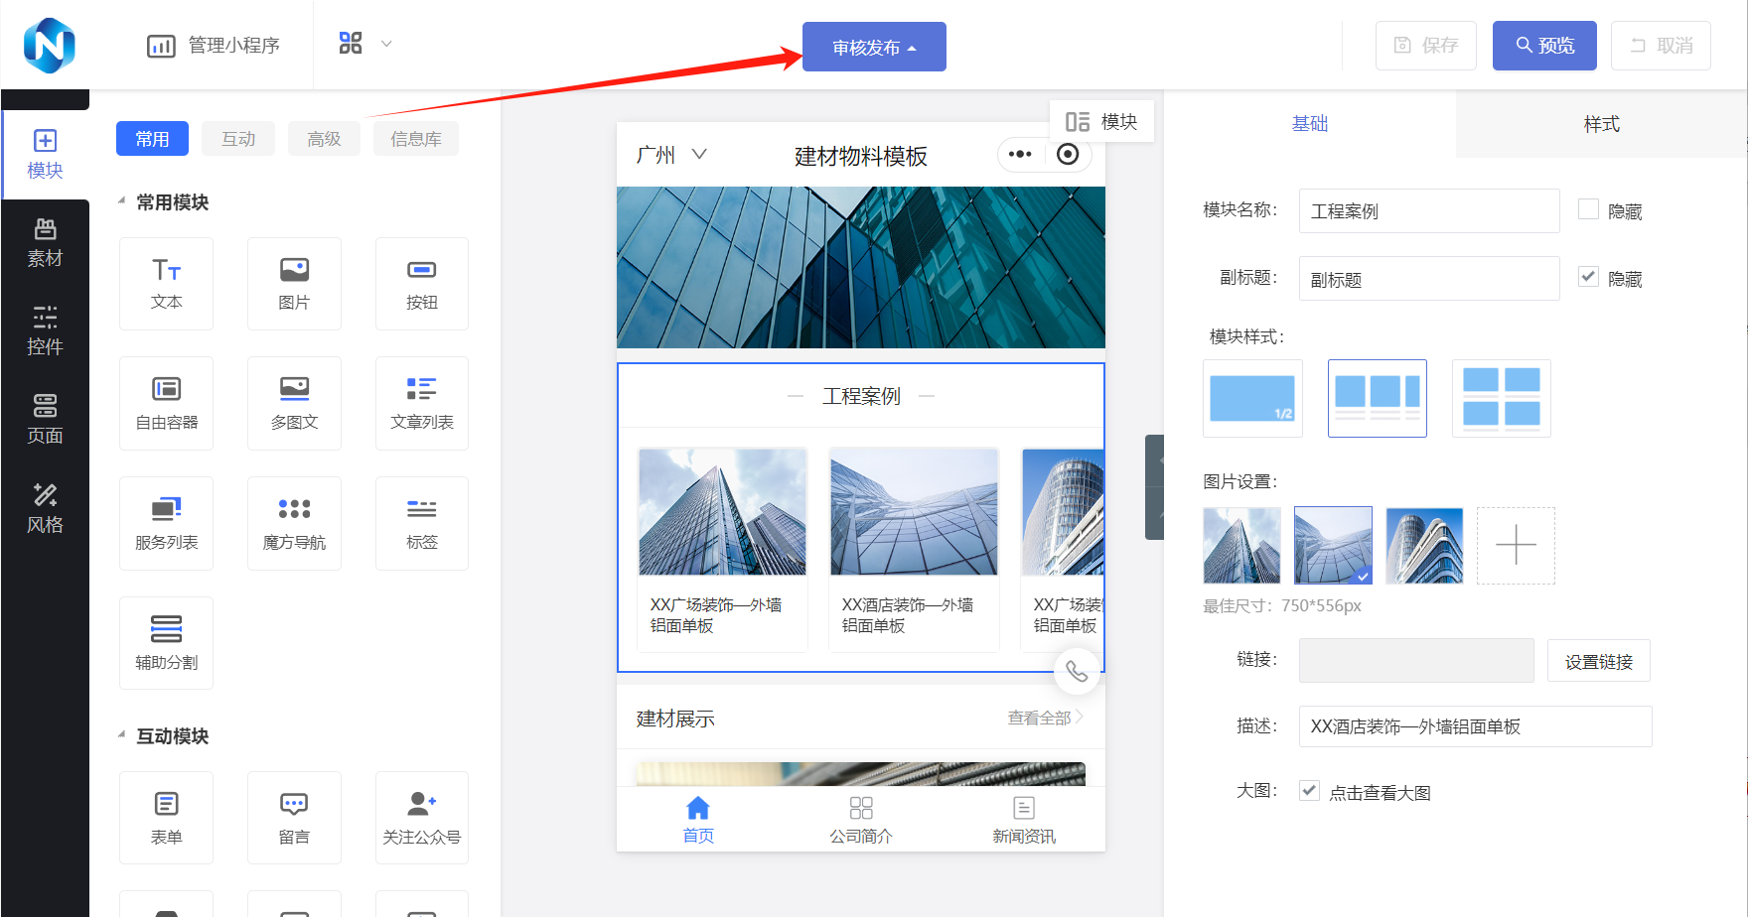Toggle the 点击查看大图 checkbox
Screen dimensions: 1748x917
pos(1309,791)
